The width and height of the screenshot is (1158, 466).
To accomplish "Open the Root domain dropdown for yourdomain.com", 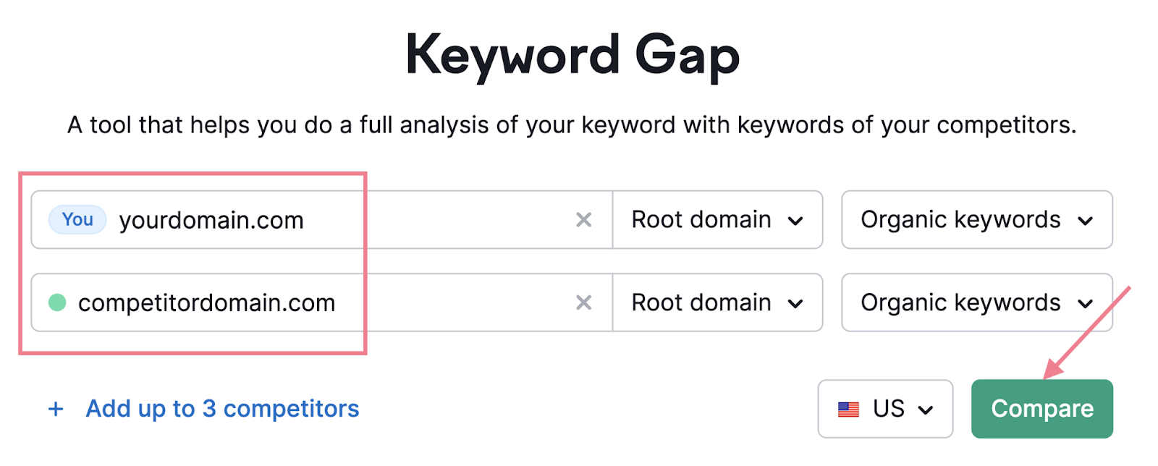I will pyautogui.click(x=717, y=220).
